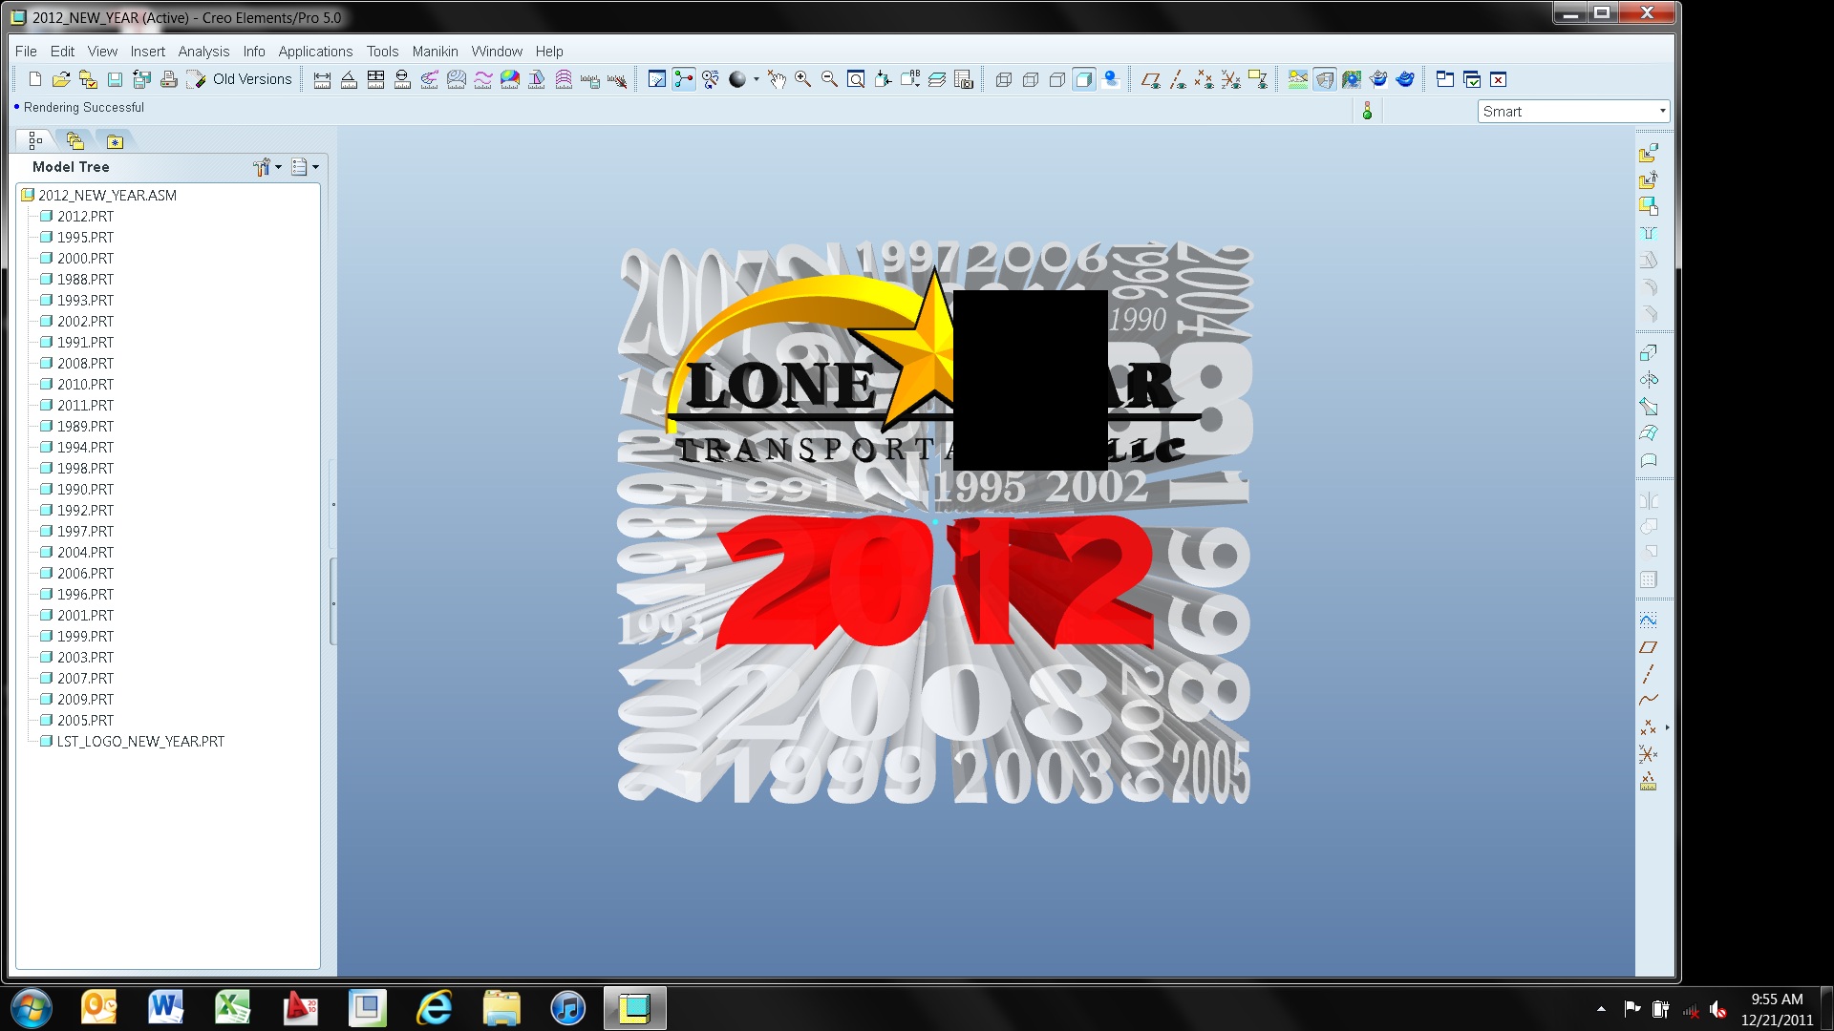Refit the model to the screen
This screenshot has height=1031, width=1834.
tap(855, 79)
